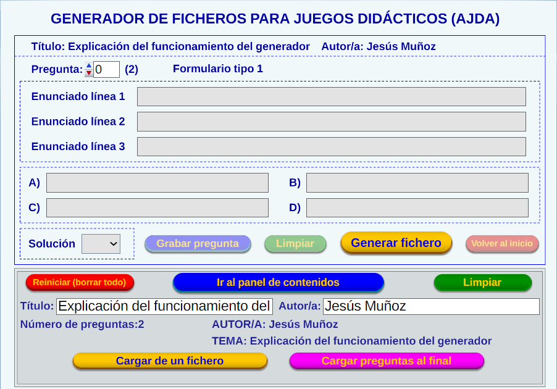Click the Enunciado línea 1 field
Screen dimensions: 557x389
pyautogui.click(x=331, y=97)
